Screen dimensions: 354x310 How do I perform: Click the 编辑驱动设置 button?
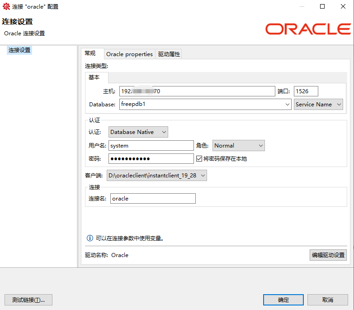point(328,255)
